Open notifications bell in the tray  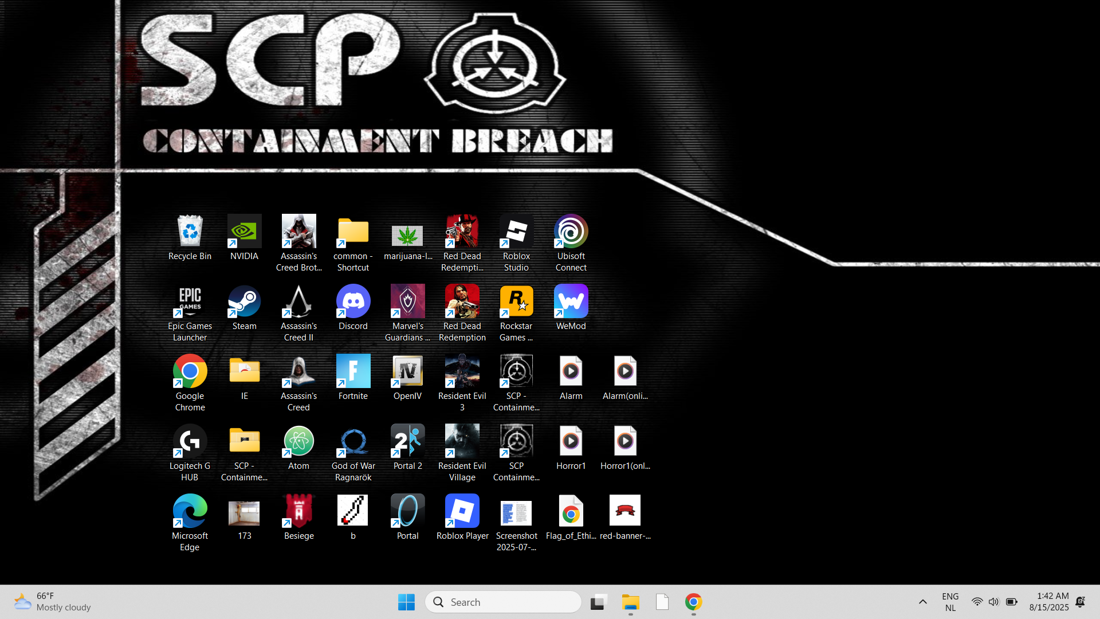pos(1081,602)
